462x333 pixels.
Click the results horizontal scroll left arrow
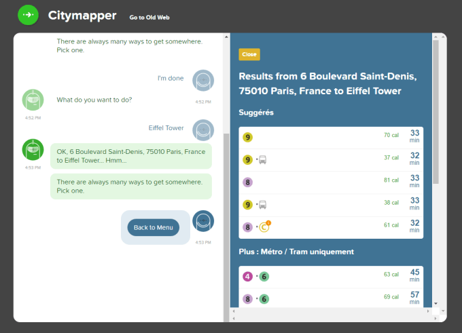pos(234,311)
